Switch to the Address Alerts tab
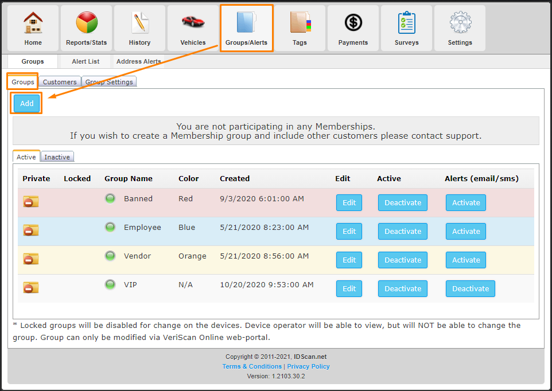 point(139,61)
